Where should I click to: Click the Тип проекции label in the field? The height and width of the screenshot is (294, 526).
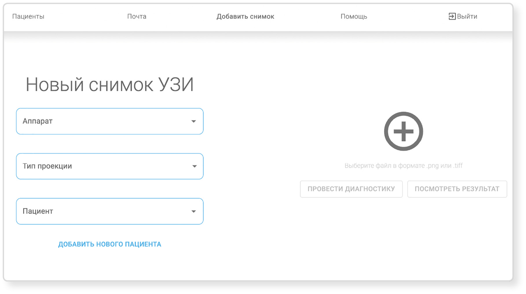point(47,166)
